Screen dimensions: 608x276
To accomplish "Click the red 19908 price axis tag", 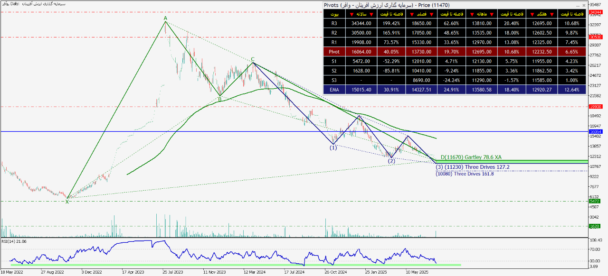I will (x=595, y=107).
